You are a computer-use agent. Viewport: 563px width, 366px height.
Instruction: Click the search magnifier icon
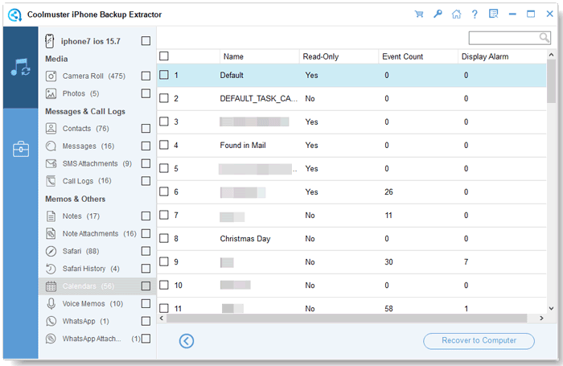(545, 37)
